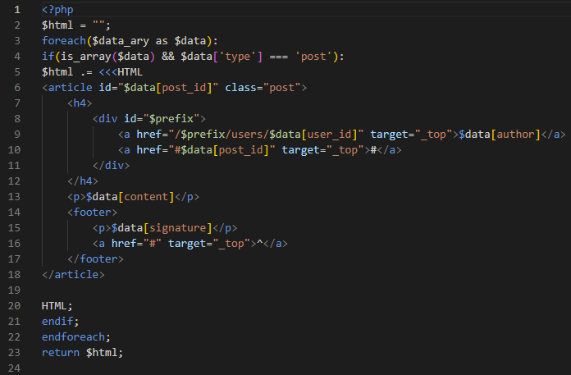Click the "endforeach;" statement

tap(76, 337)
